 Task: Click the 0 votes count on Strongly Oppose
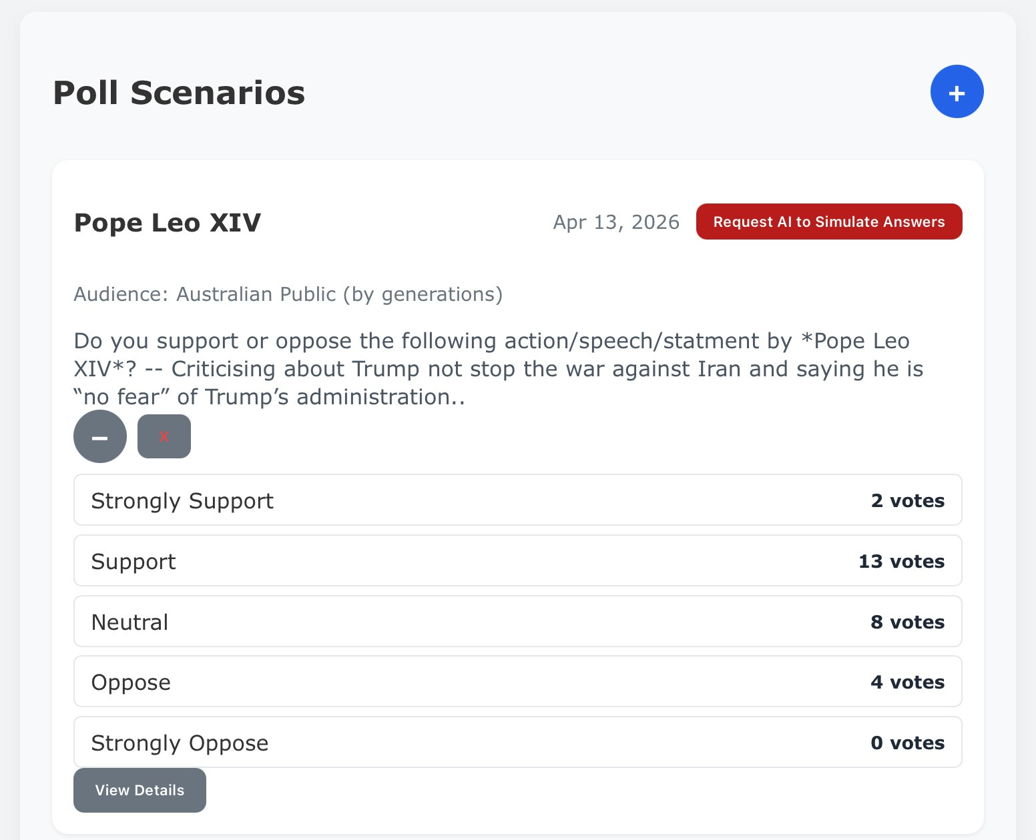[x=908, y=742]
